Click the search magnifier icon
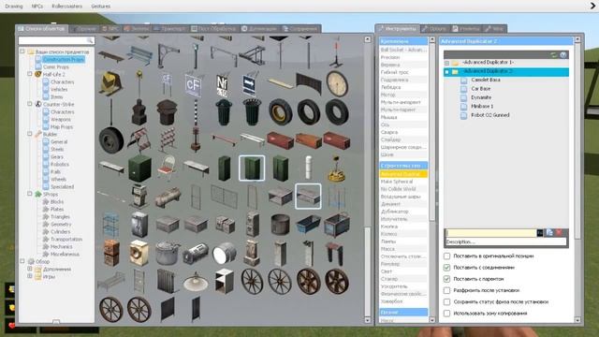This screenshot has height=337, width=599. [x=90, y=40]
